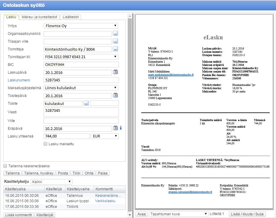Viewport: 276px width, 218px height.
Task: Click the Lasku yhteensä field 744,00
Action: 67,136
